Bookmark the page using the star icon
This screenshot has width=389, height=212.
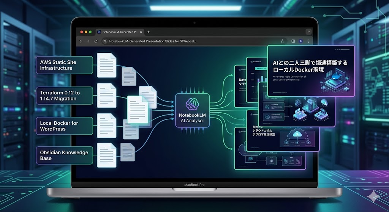point(282,41)
